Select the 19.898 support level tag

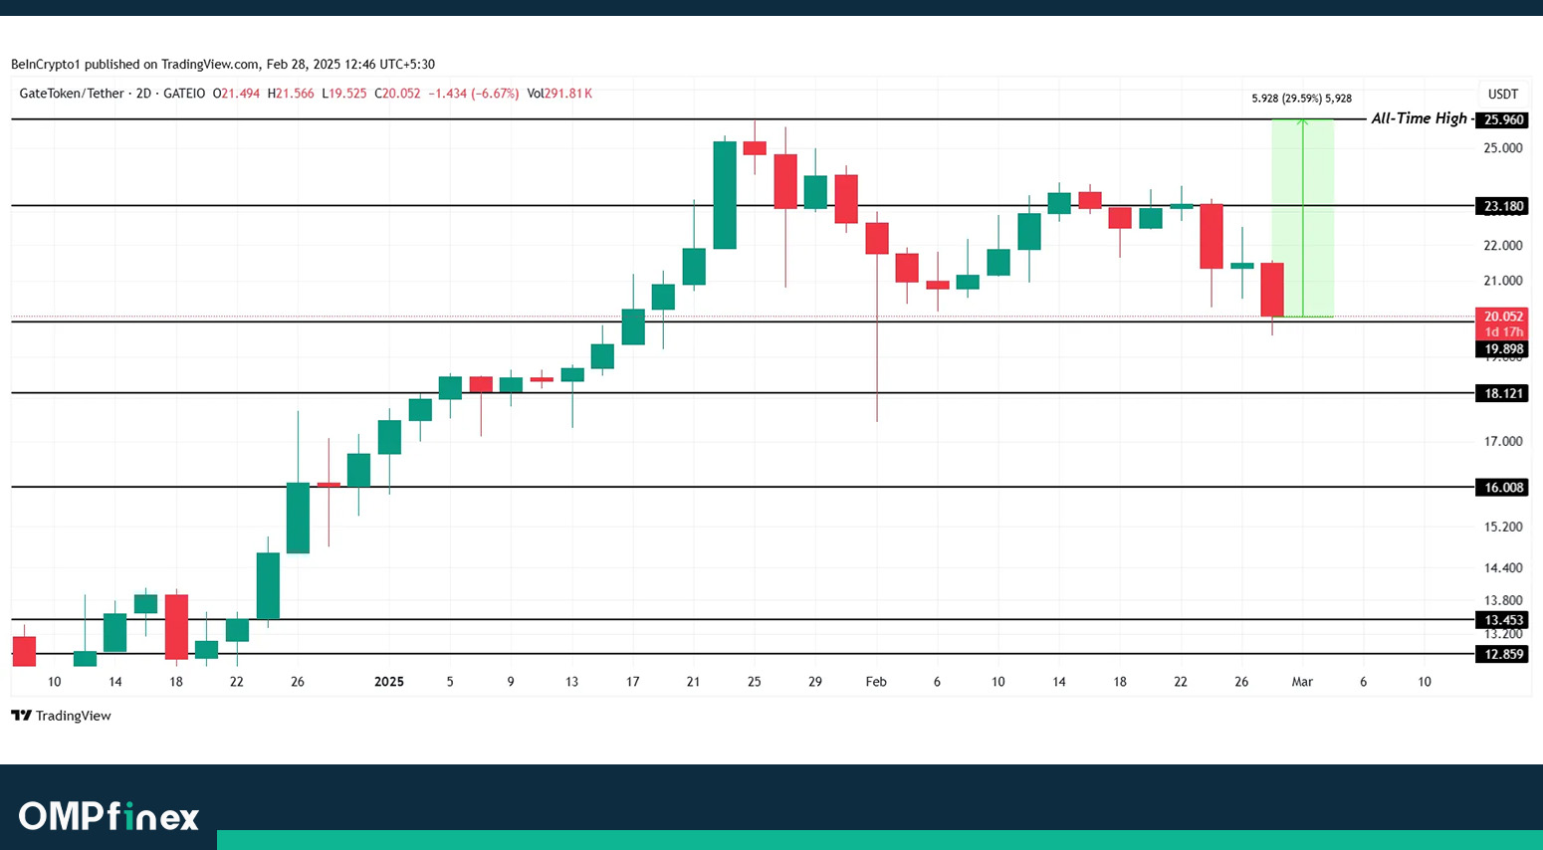pos(1503,349)
